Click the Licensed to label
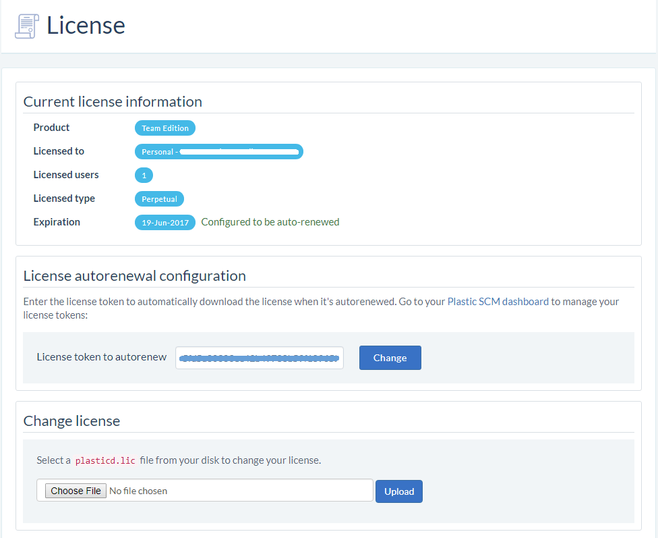The image size is (658, 538). pyautogui.click(x=59, y=151)
